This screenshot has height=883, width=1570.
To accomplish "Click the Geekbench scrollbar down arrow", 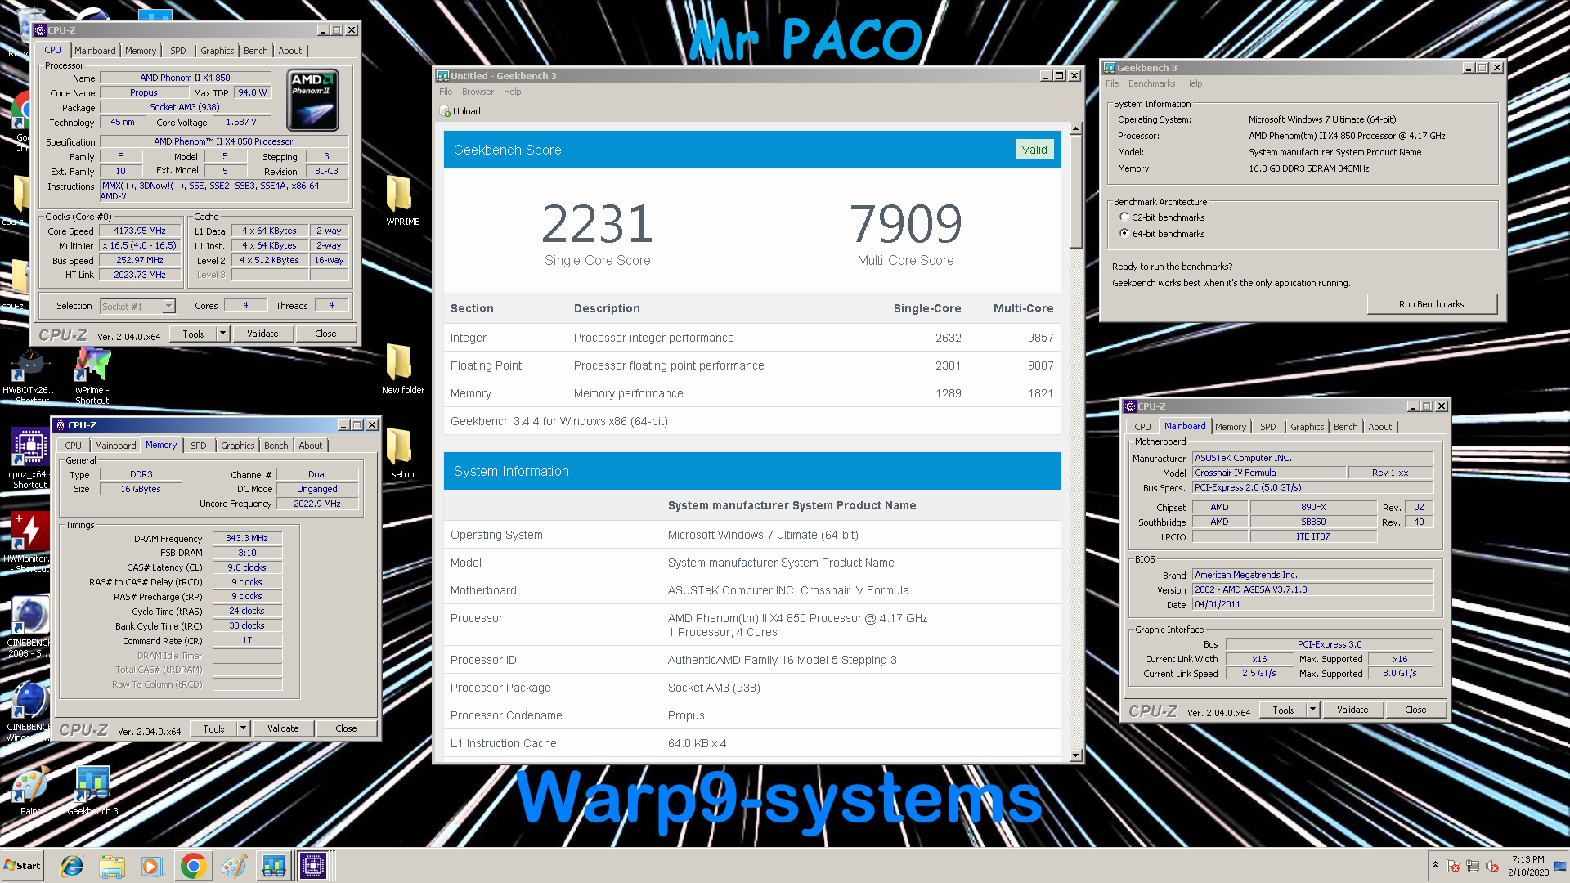I will tap(1075, 755).
